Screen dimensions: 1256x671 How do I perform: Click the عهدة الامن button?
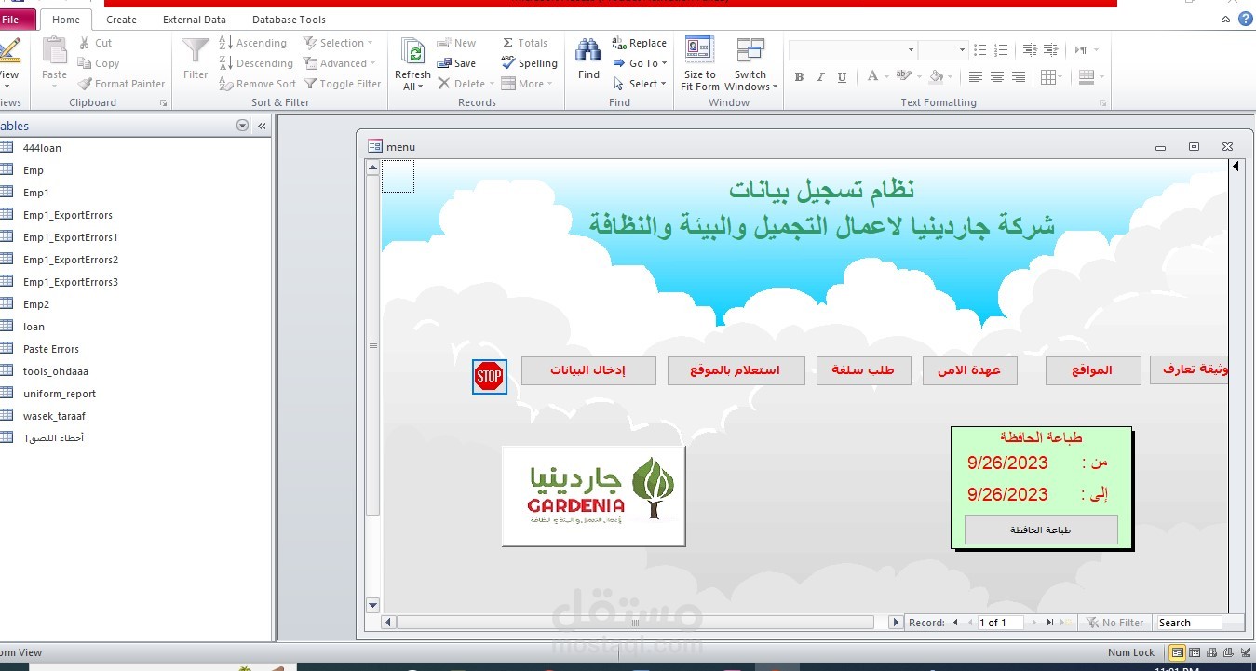969,370
